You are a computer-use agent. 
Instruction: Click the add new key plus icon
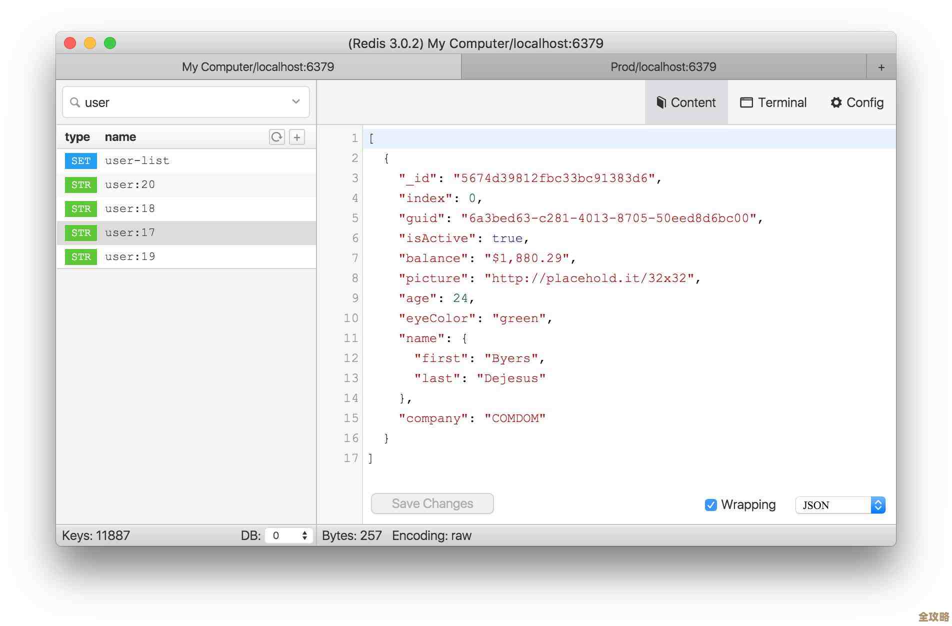(x=297, y=137)
